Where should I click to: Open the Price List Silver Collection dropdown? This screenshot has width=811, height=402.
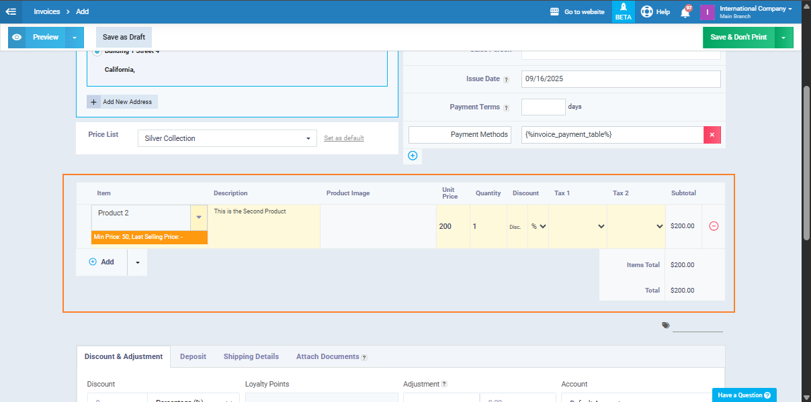point(226,138)
